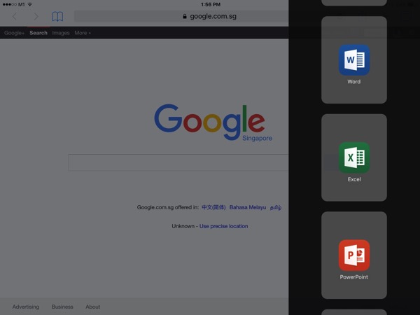Image resolution: width=420 pixels, height=315 pixels.
Task: Tap the 1:56 PM status bar clock
Action: [211, 4]
